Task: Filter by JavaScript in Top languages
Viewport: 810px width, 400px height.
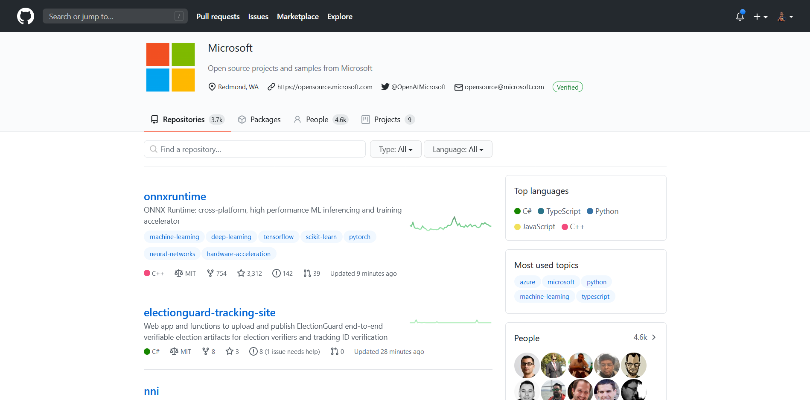Action: click(535, 227)
